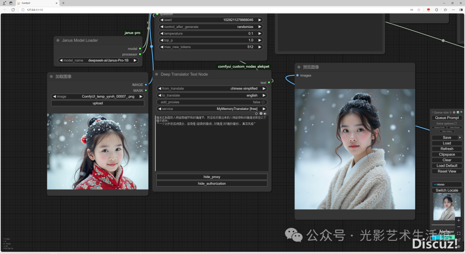Increase max_new_tokens with its right arrow
465x254 pixels.
click(260, 47)
